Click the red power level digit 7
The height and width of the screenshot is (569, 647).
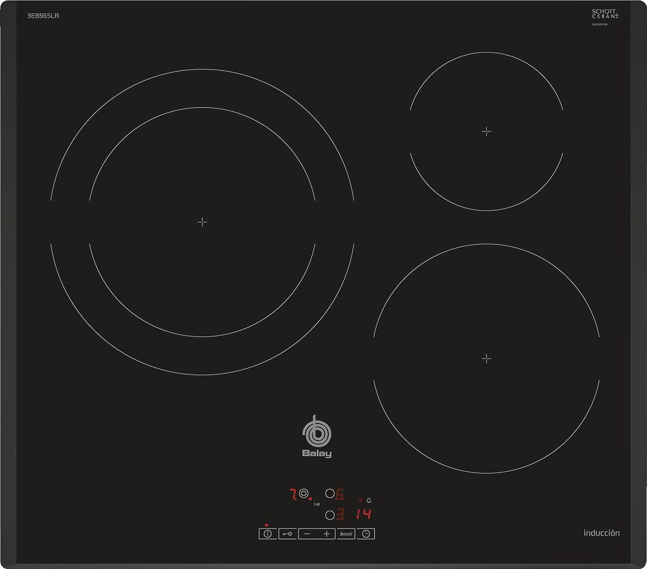click(293, 494)
